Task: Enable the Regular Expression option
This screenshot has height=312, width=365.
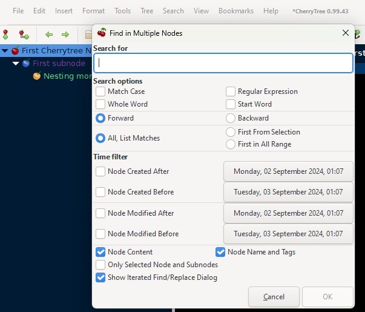Action: [231, 91]
